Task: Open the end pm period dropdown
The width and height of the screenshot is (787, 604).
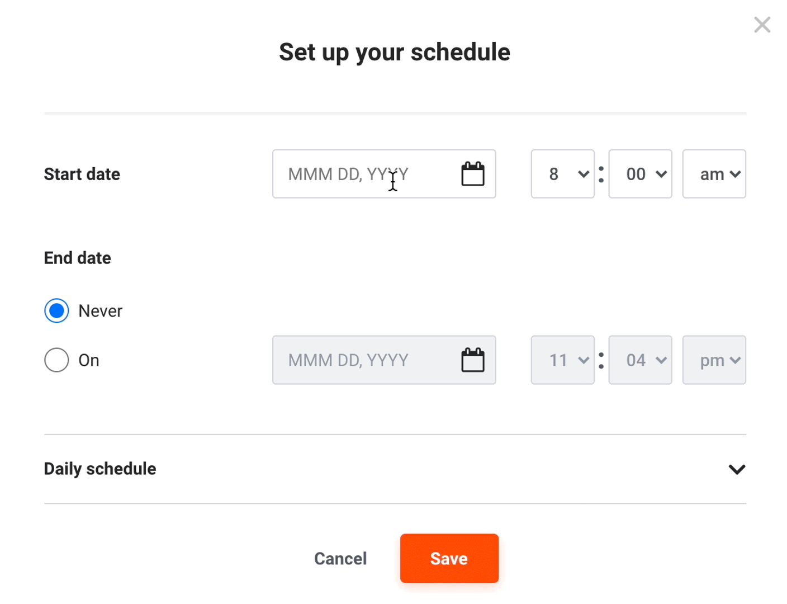Action: pos(714,360)
